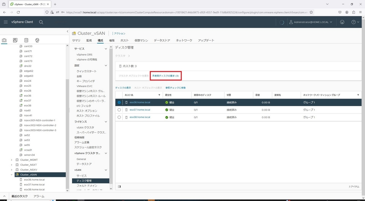
Task: Open vSphere DRS settings
Action: tap(85, 55)
